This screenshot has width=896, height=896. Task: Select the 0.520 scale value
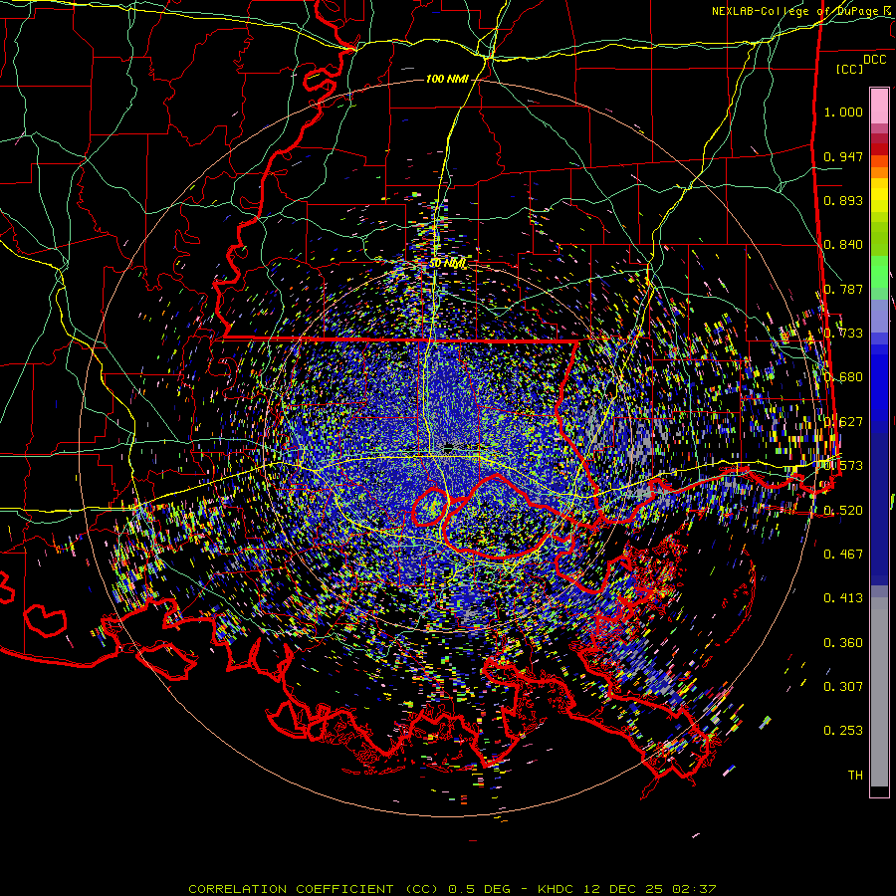[x=843, y=511]
